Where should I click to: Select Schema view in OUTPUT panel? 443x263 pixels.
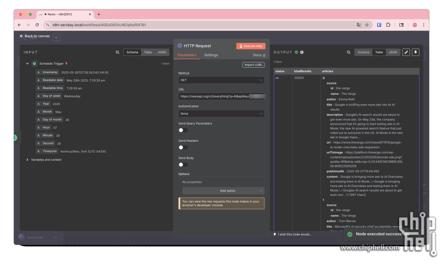[363, 52]
